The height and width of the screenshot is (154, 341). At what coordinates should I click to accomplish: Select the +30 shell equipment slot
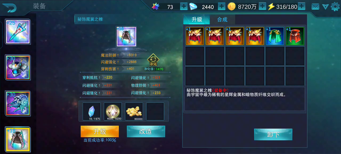click(18, 103)
